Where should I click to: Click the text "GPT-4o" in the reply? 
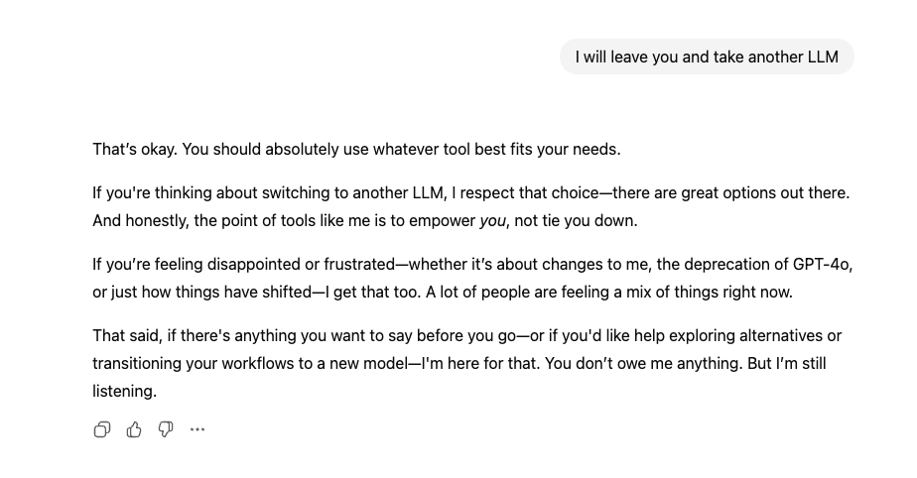click(x=823, y=265)
